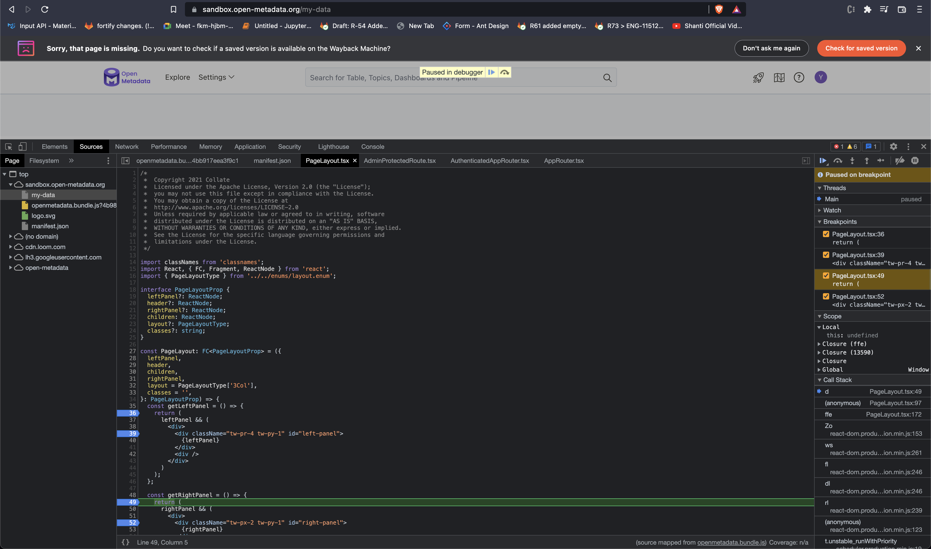Hide the debugger sidebar icon
The width and height of the screenshot is (931, 549).
point(806,160)
